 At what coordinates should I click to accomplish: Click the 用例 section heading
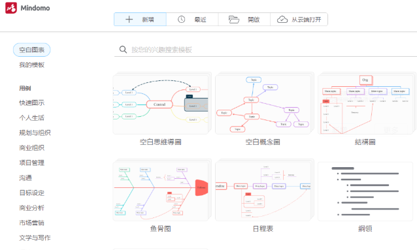click(x=25, y=88)
